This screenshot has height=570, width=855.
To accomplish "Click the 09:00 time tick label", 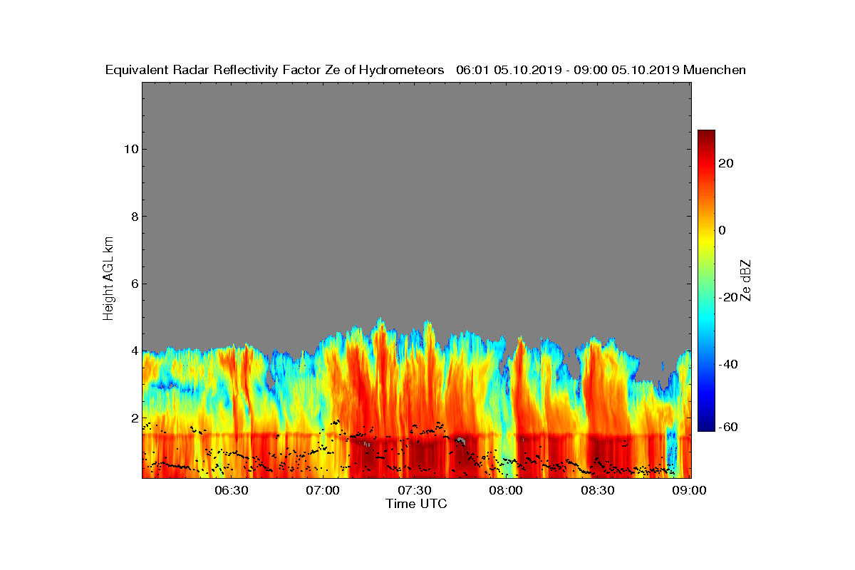I will (x=690, y=490).
